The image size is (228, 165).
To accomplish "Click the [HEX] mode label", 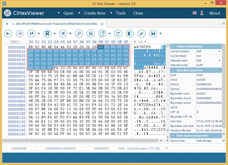I will 15,42.
